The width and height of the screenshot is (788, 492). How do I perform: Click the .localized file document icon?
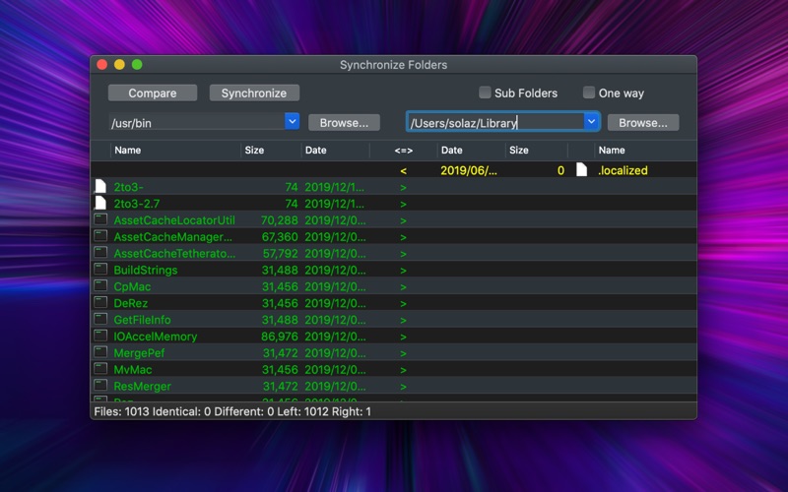(581, 169)
